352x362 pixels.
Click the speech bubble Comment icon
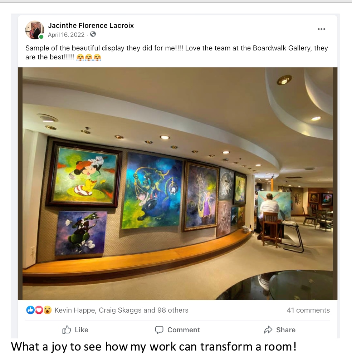click(x=159, y=330)
